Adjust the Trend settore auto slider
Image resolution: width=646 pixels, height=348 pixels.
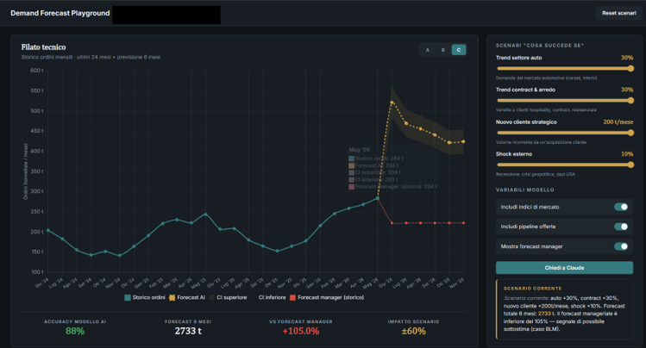coord(564,69)
